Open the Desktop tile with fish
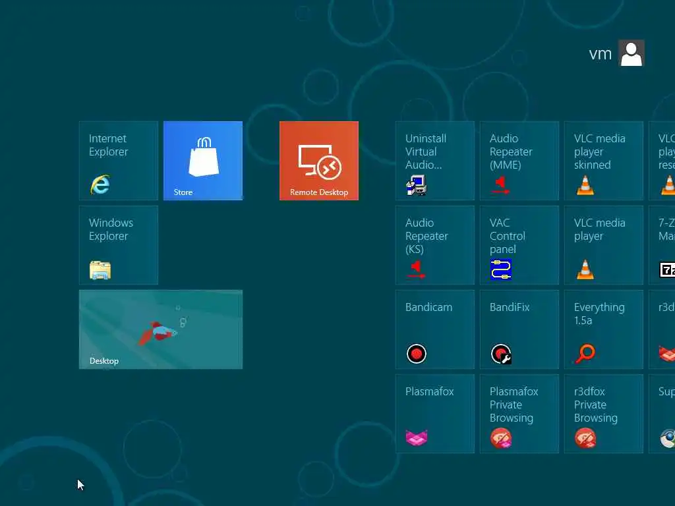The image size is (675, 506). [161, 329]
